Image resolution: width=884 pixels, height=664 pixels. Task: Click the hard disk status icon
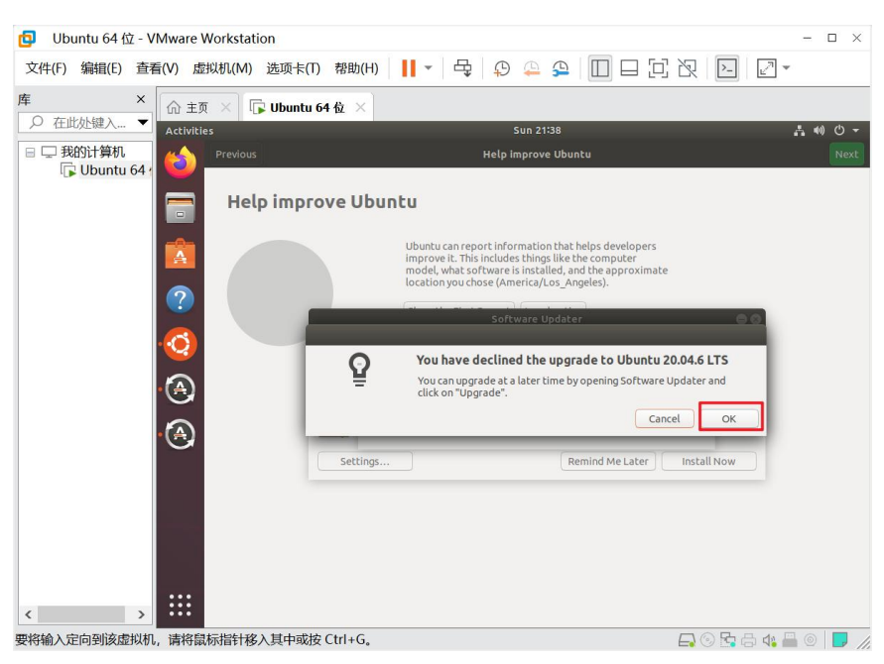687,640
